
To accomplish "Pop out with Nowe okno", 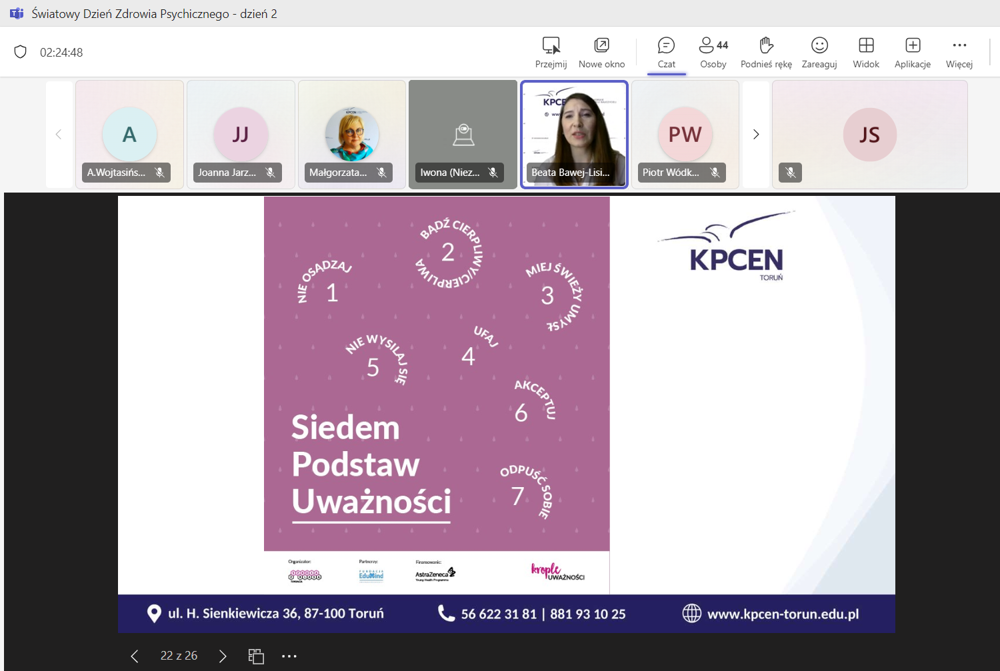I will 601,53.
